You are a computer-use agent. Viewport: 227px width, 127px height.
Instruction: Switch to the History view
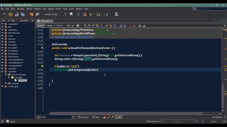pyautogui.click(x=59, y=25)
